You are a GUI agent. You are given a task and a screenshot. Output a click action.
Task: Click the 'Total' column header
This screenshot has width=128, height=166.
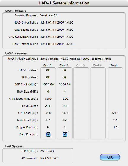[x=114, y=65]
